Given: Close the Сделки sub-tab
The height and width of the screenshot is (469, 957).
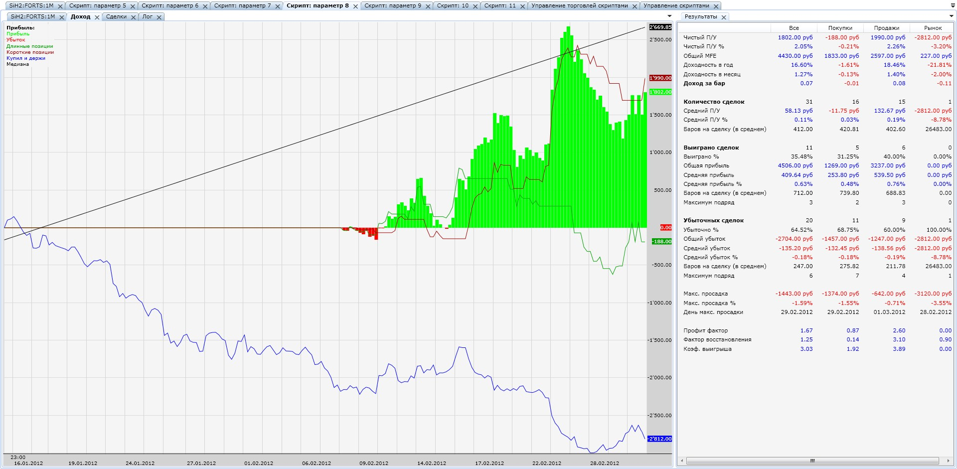Looking at the screenshot, I should pyautogui.click(x=133, y=17).
